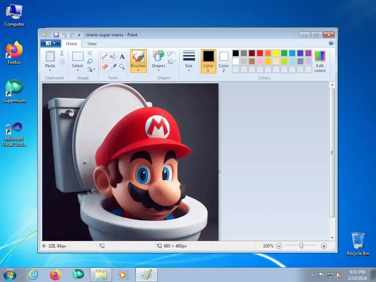Image resolution: width=376 pixels, height=282 pixels.
Task: Select the Magnifier tool
Action: 122,66
